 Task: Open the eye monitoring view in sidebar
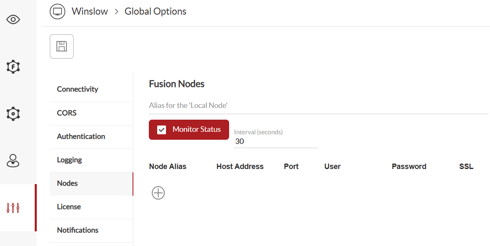click(13, 20)
